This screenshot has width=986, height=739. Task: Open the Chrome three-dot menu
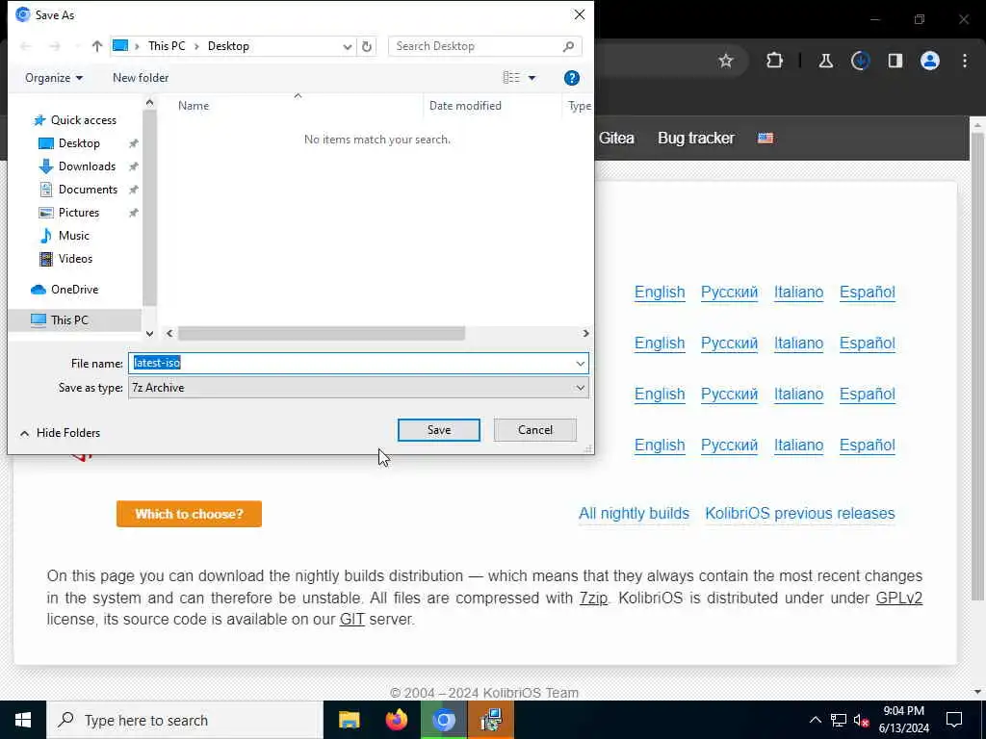point(964,61)
